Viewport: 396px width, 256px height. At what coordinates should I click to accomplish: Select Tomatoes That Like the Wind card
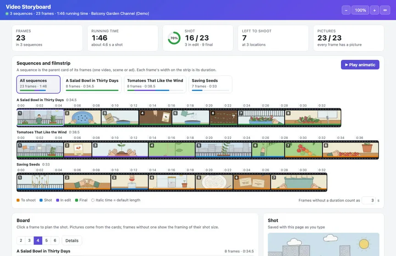point(155,84)
